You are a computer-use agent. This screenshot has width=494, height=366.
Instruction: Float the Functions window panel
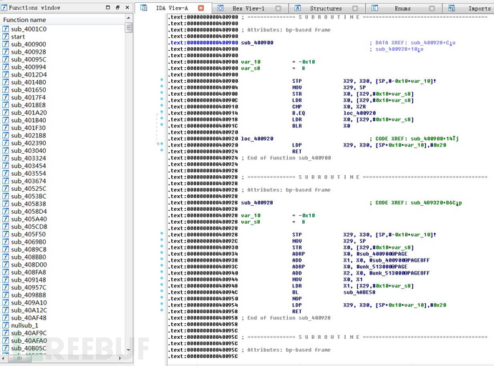click(117, 7)
